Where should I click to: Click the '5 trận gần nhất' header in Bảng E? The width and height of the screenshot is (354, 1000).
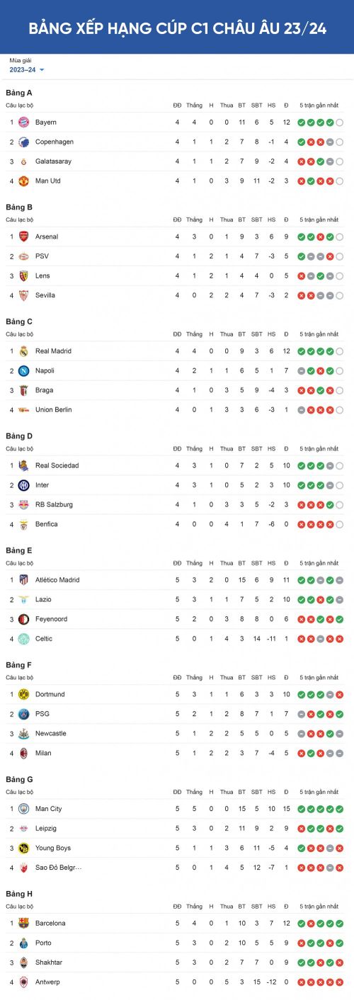pos(319,563)
